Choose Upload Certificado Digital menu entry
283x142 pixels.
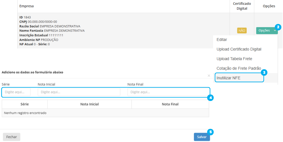click(239, 49)
